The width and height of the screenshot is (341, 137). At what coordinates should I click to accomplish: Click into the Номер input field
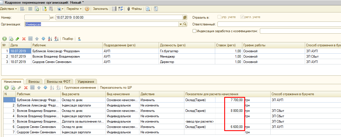click(37, 17)
